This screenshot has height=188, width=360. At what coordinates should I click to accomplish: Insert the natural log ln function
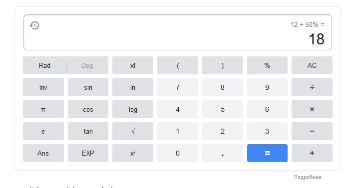click(133, 87)
